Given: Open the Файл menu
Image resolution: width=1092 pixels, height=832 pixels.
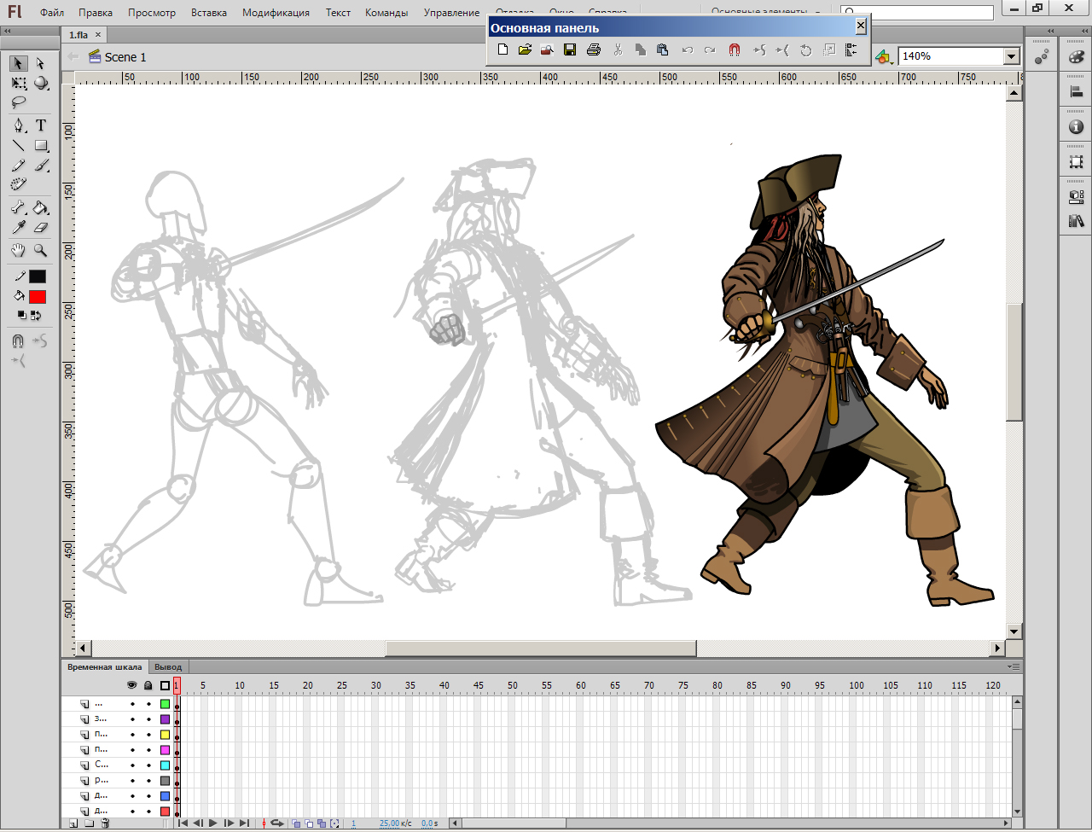Looking at the screenshot, I should (52, 13).
